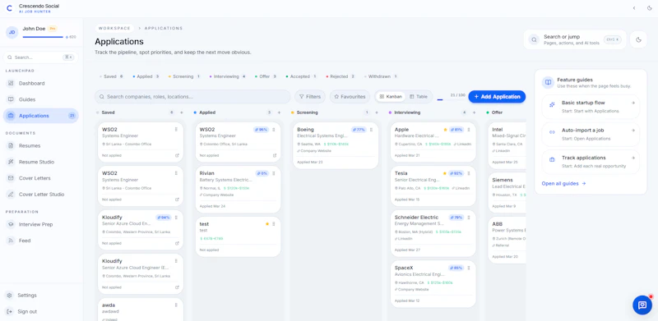The image size is (658, 321).
Task: Select the Saved status filter chip
Action: (111, 76)
